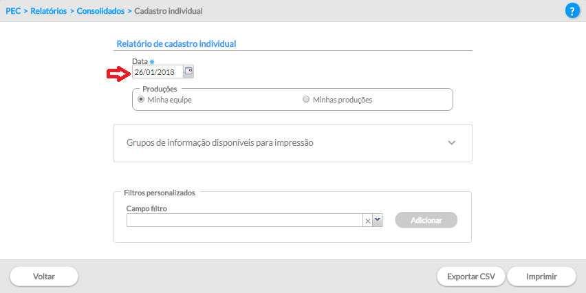Click the Exportar CSV button
The width and height of the screenshot is (586, 293).
[x=471, y=276]
